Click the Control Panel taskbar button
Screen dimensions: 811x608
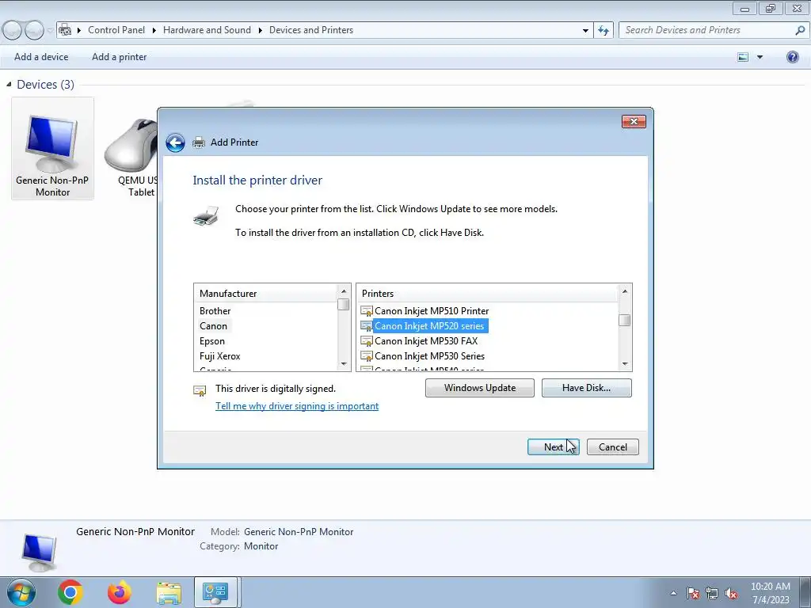coord(215,592)
